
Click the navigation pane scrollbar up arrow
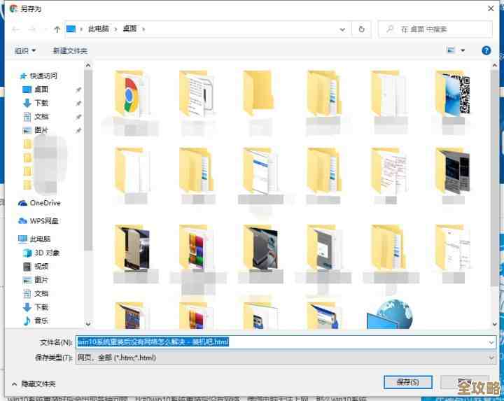(x=88, y=65)
